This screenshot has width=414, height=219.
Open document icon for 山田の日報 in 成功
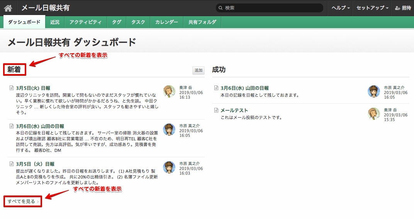(216, 88)
